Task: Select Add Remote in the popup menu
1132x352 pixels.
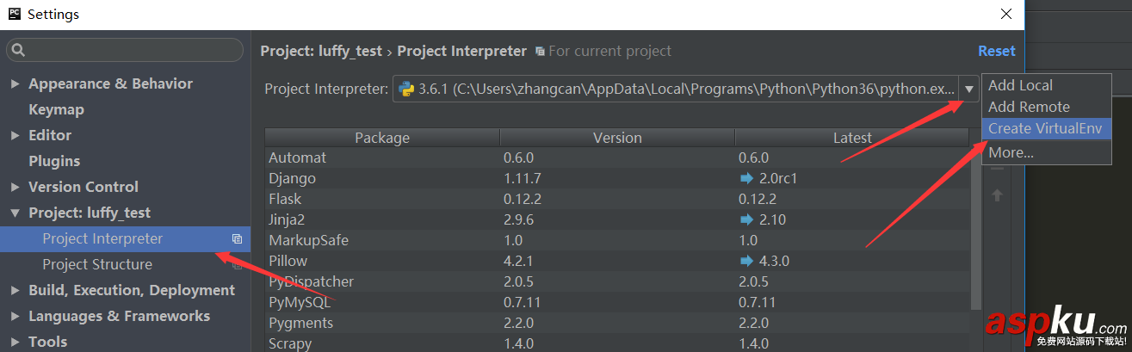Action: [x=1029, y=107]
